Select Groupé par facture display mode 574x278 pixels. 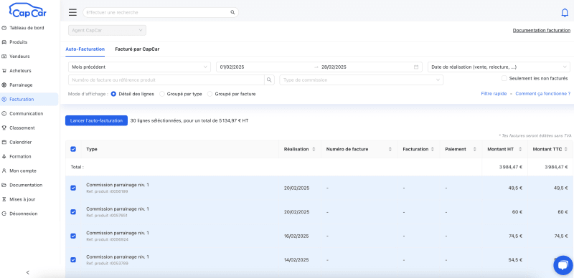click(210, 94)
